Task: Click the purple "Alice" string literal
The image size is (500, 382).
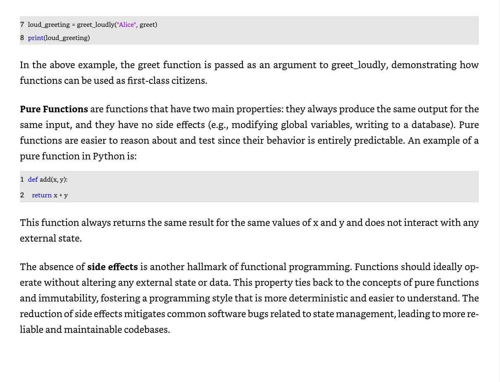Action: pyautogui.click(x=126, y=24)
